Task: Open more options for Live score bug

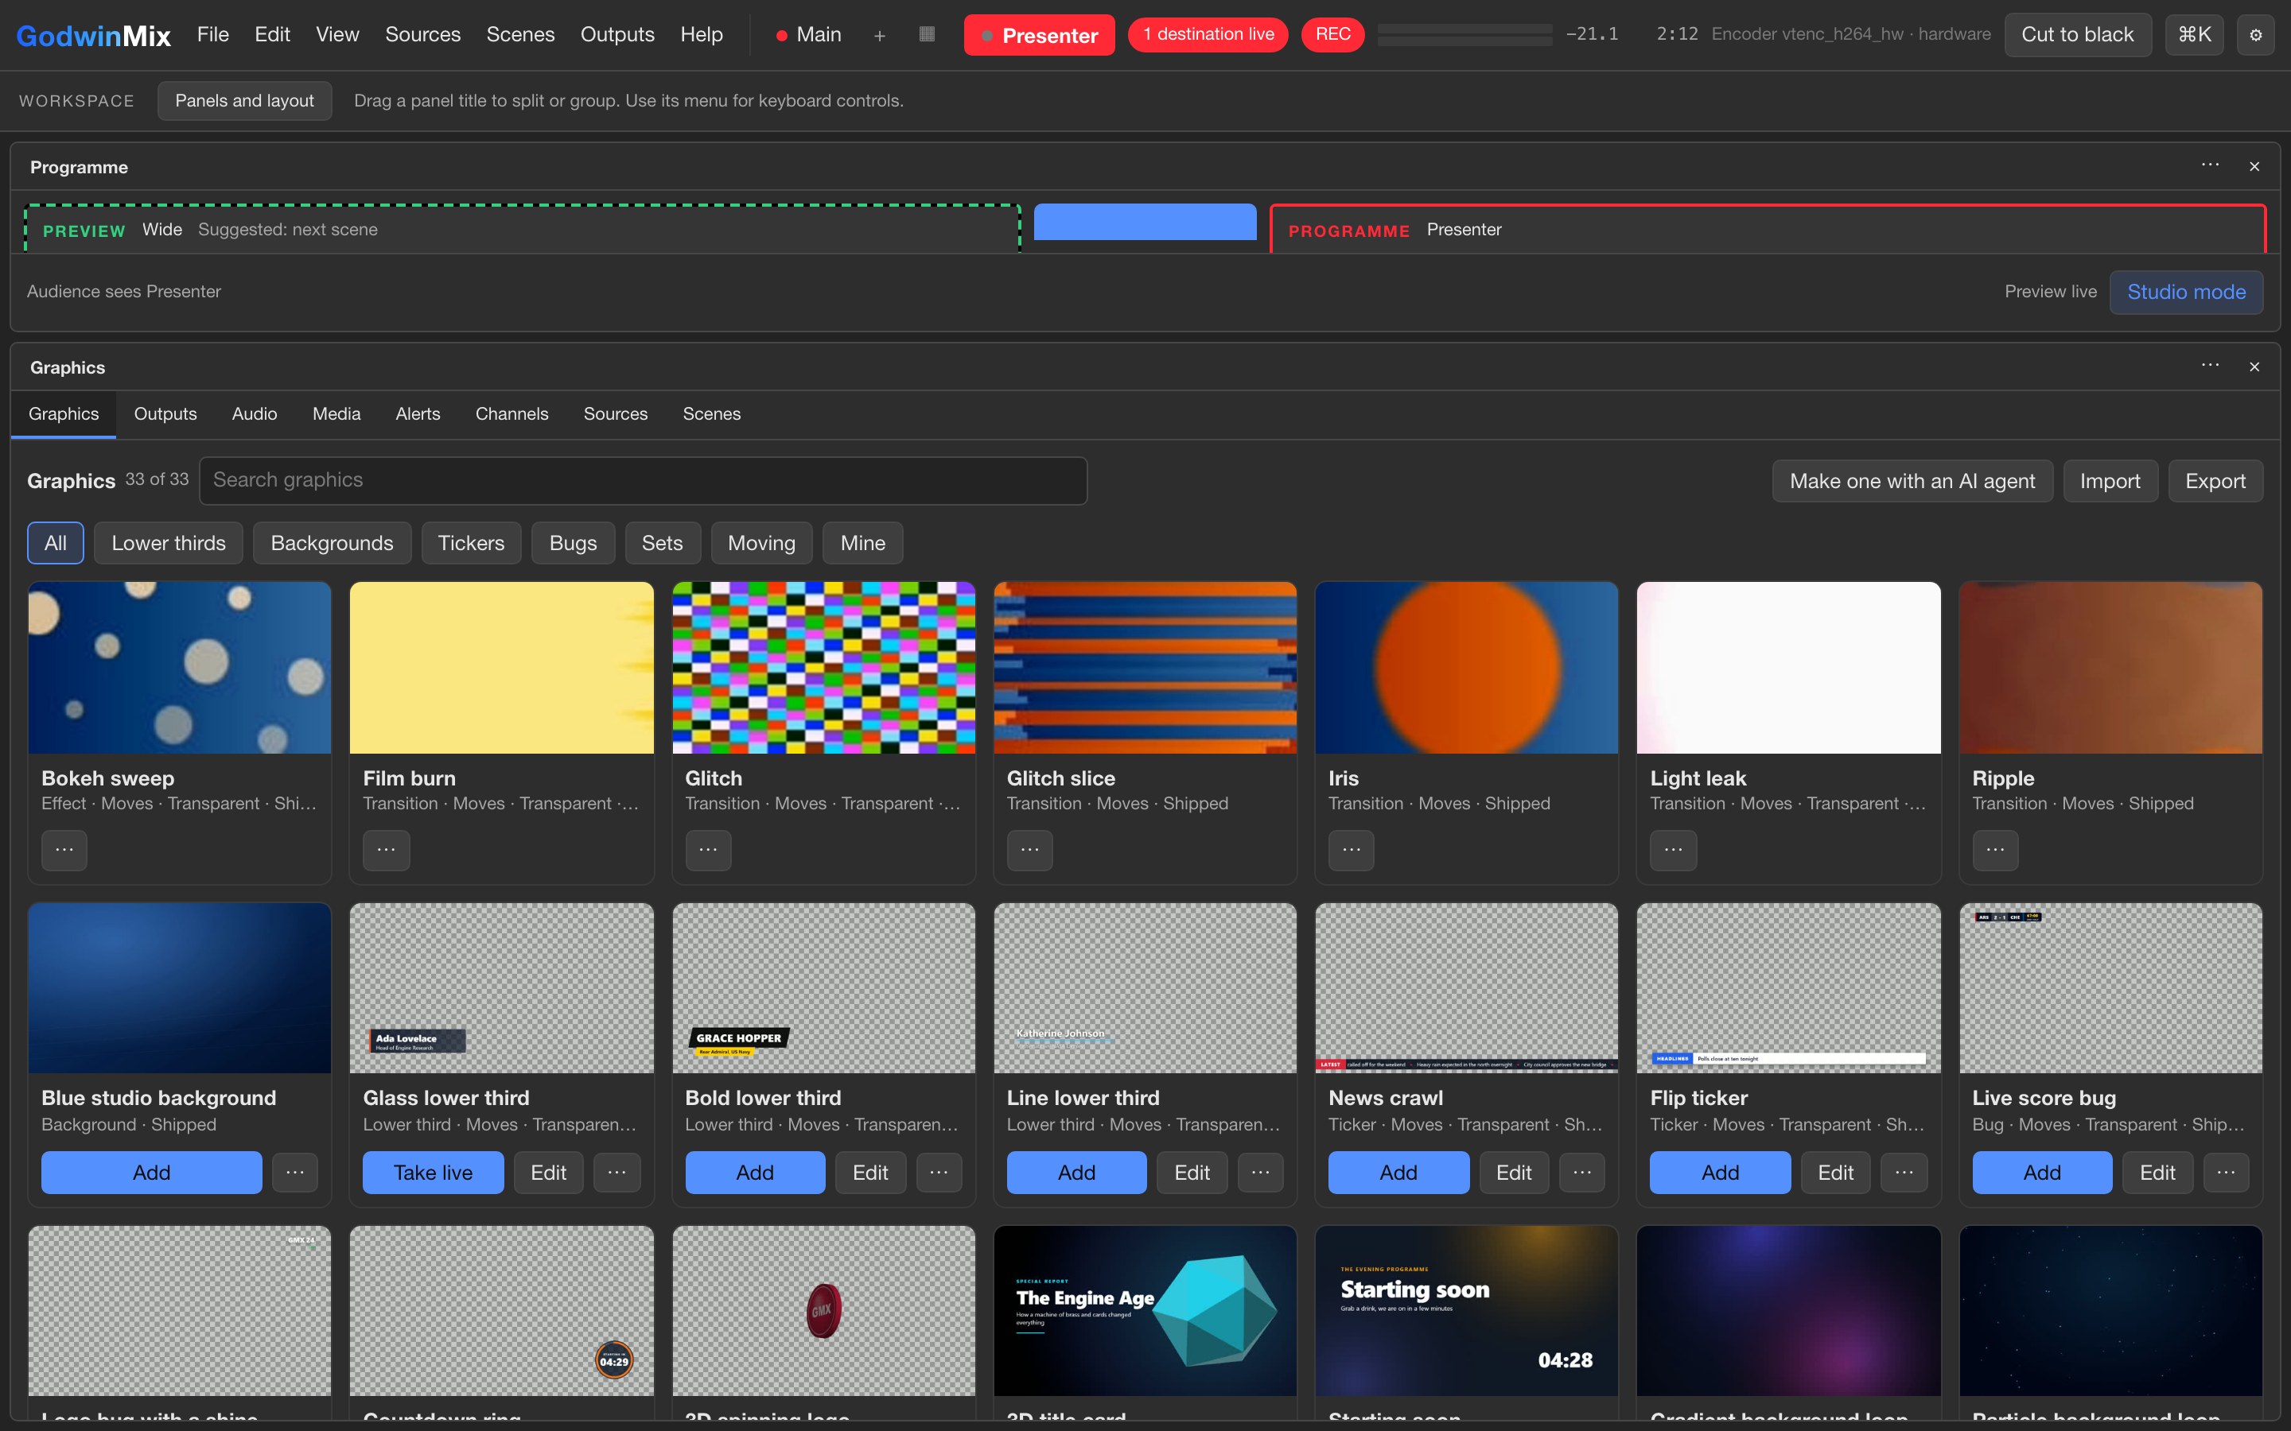Action: point(2226,1173)
